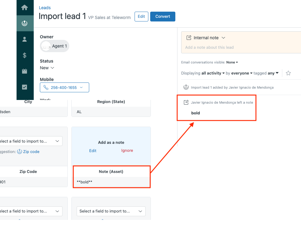Click the Zip code suggestion link
This screenshot has width=301, height=226.
click(x=31, y=151)
